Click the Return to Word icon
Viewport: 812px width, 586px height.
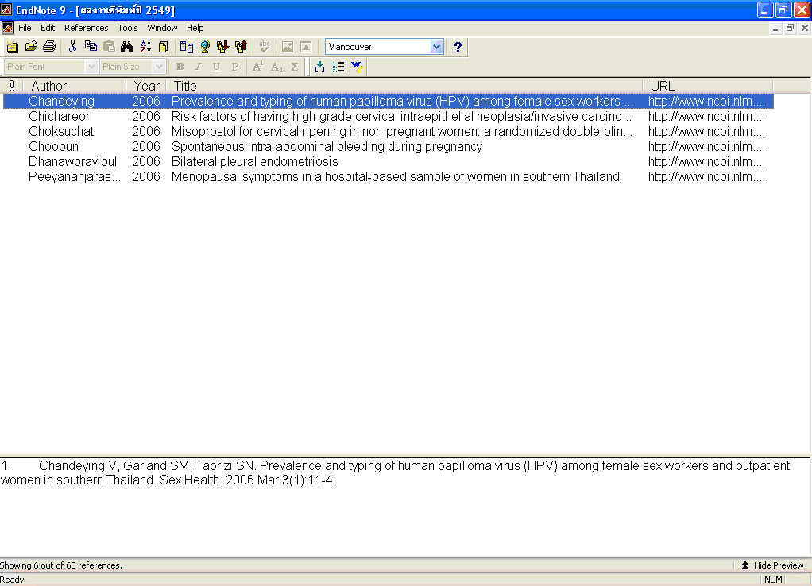pos(357,67)
